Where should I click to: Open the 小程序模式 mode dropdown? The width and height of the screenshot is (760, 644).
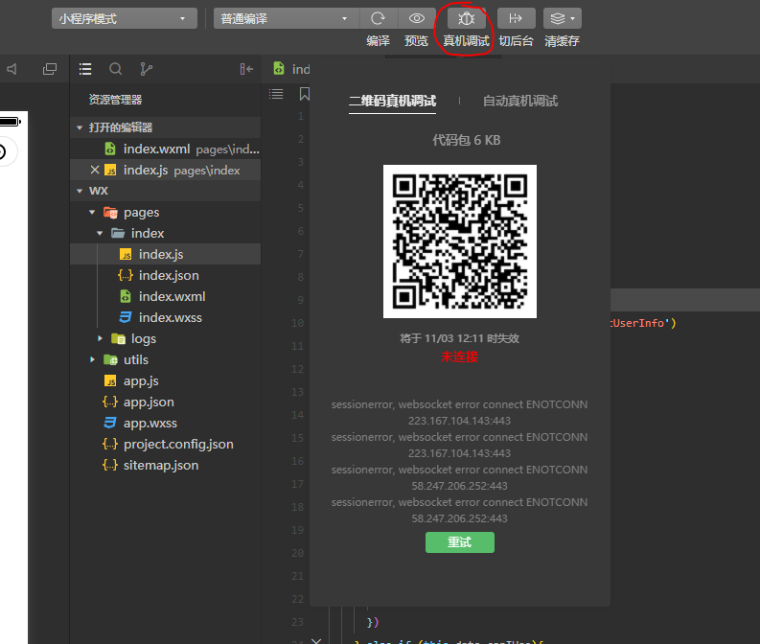tap(124, 18)
